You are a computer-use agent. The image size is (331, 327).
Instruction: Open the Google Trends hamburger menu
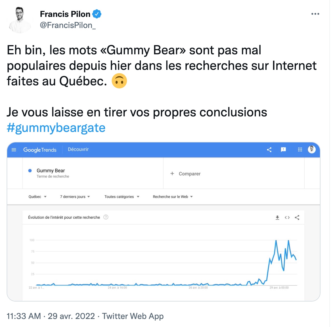click(x=14, y=150)
